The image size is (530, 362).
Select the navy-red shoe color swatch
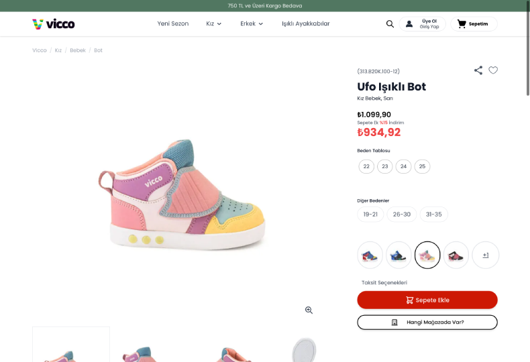[x=370, y=255]
